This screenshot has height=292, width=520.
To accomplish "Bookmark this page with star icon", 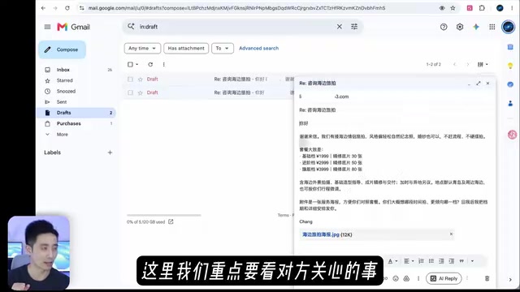I will click(453, 8).
